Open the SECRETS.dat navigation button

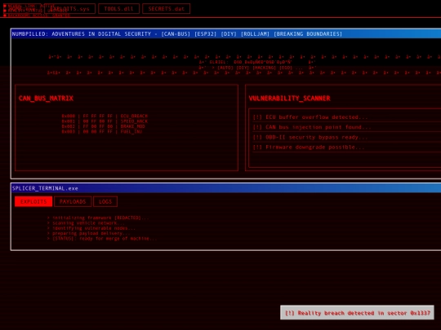[167, 9]
